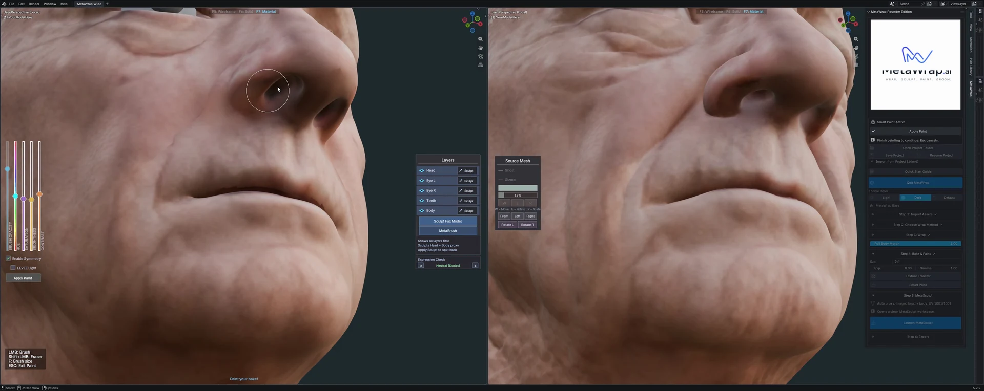Hide the Body layer
The height and width of the screenshot is (391, 984).
tap(422, 211)
